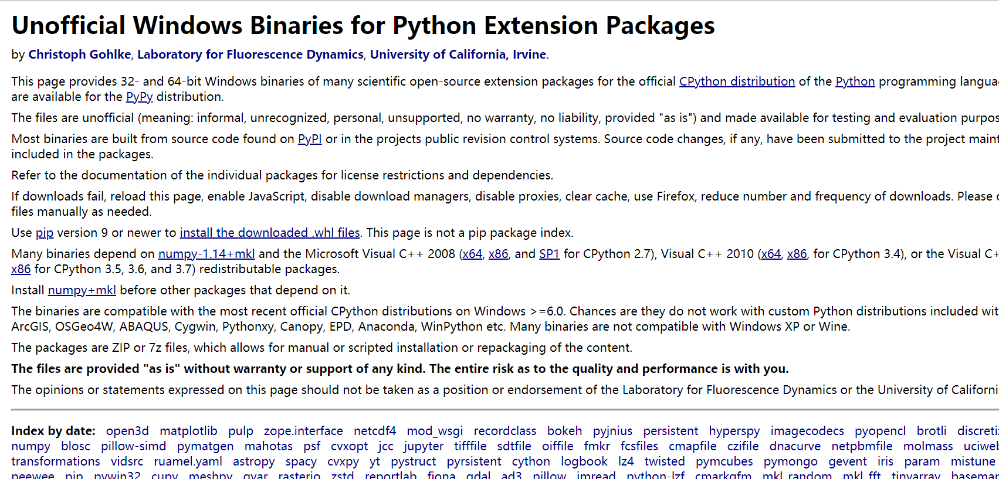
Task: Jump to open3d in the index
Action: (127, 431)
